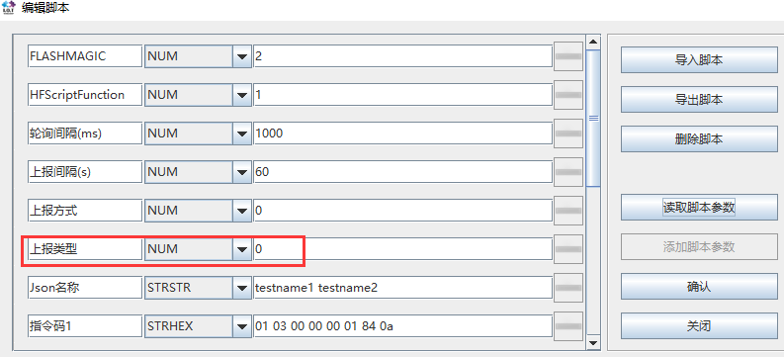The image size is (784, 357).
Task: Click the app icon in the title bar
Action: click(9, 8)
